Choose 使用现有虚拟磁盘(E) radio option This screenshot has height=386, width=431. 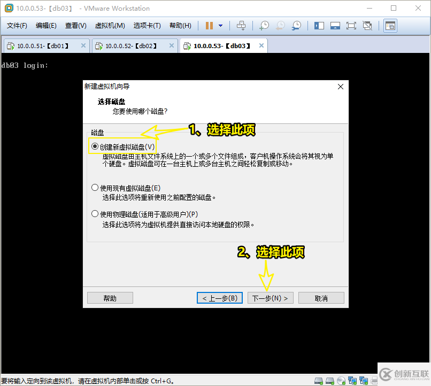(x=95, y=188)
